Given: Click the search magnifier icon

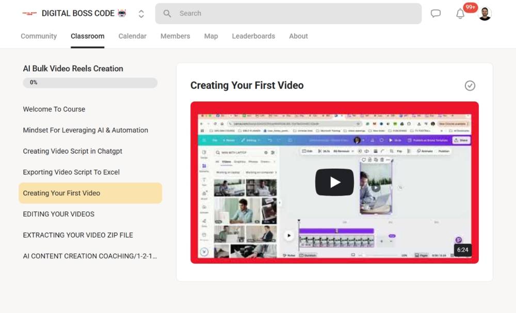Looking at the screenshot, I should tap(167, 13).
